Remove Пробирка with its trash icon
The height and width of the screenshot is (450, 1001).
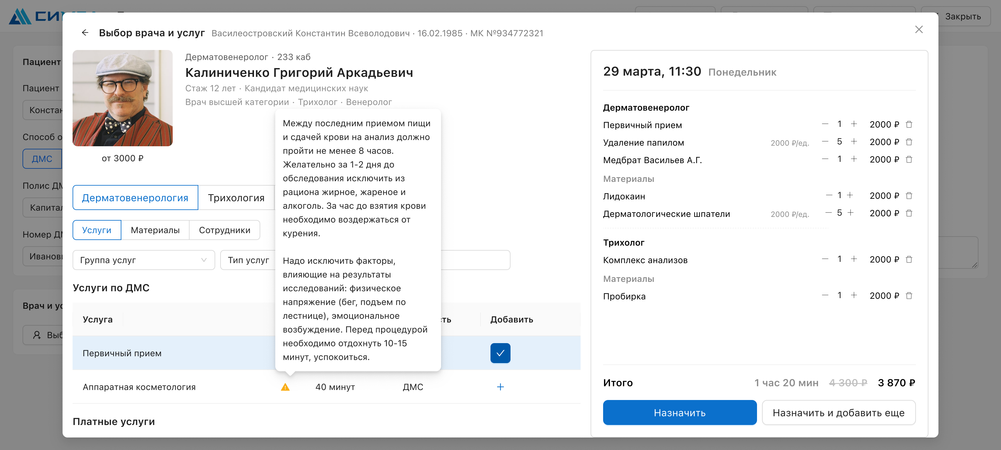click(909, 296)
